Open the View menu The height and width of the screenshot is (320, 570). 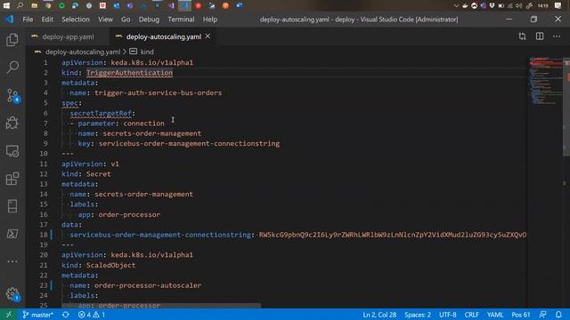click(x=105, y=20)
